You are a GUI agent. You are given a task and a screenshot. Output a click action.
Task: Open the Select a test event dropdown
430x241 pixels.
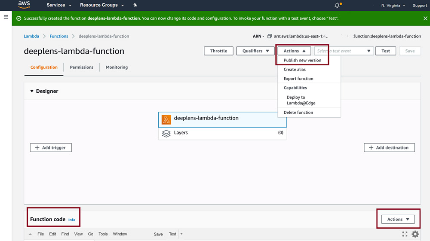pyautogui.click(x=344, y=51)
